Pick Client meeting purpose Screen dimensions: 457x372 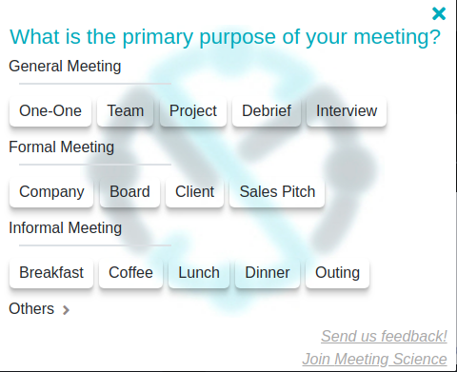[194, 192]
